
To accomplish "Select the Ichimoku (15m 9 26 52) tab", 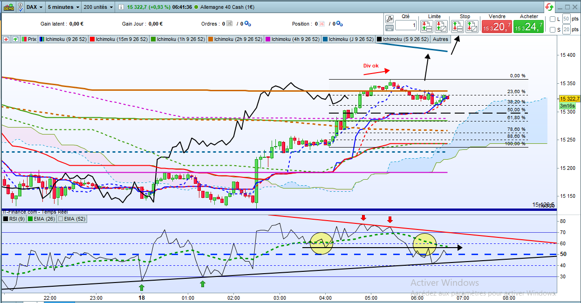I will tap(120, 39).
